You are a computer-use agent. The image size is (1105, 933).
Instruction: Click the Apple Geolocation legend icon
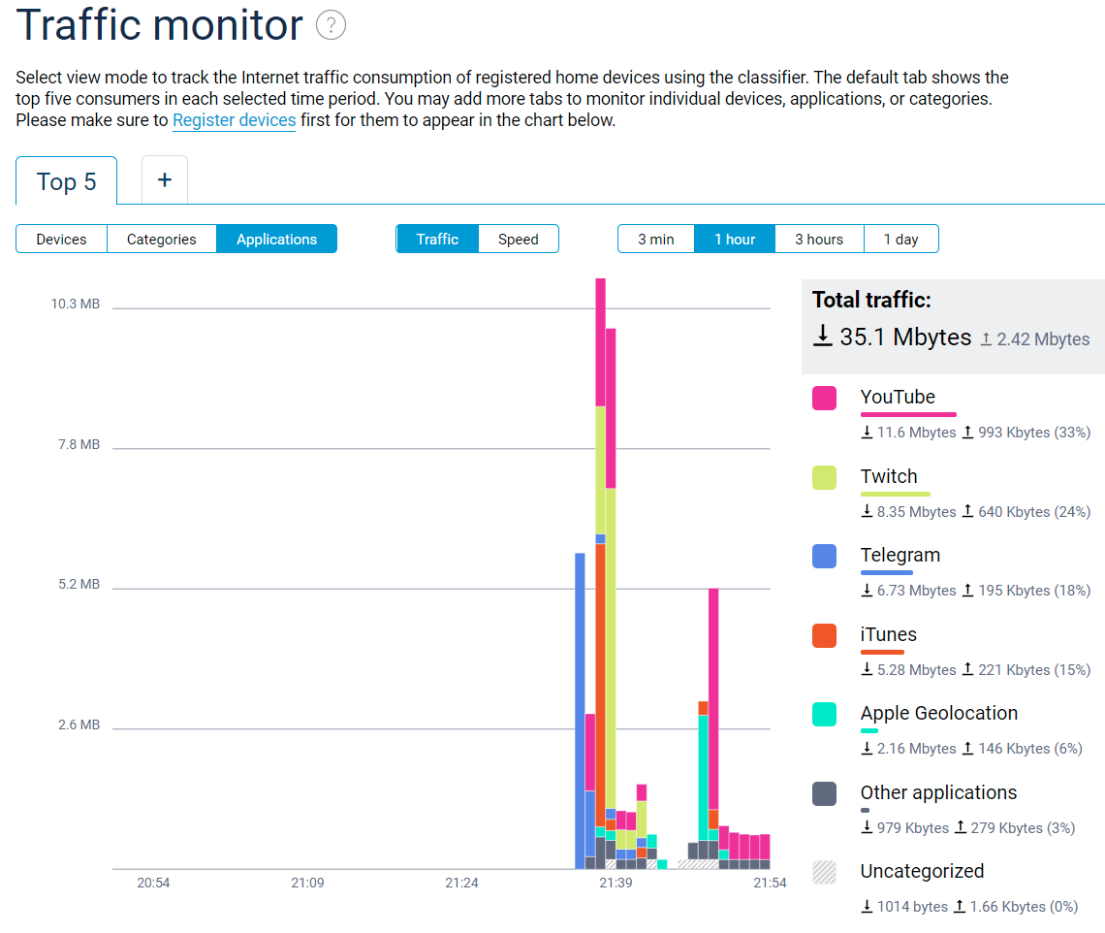tap(825, 714)
